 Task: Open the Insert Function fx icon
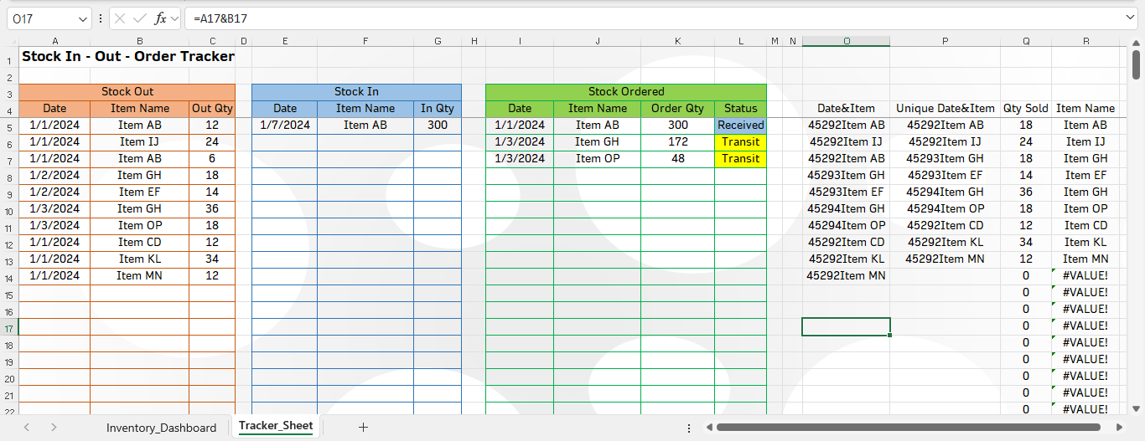click(x=160, y=18)
